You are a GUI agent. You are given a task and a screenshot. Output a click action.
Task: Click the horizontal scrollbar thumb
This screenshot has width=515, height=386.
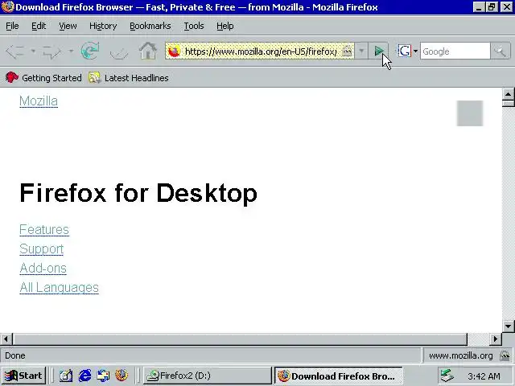coord(240,339)
